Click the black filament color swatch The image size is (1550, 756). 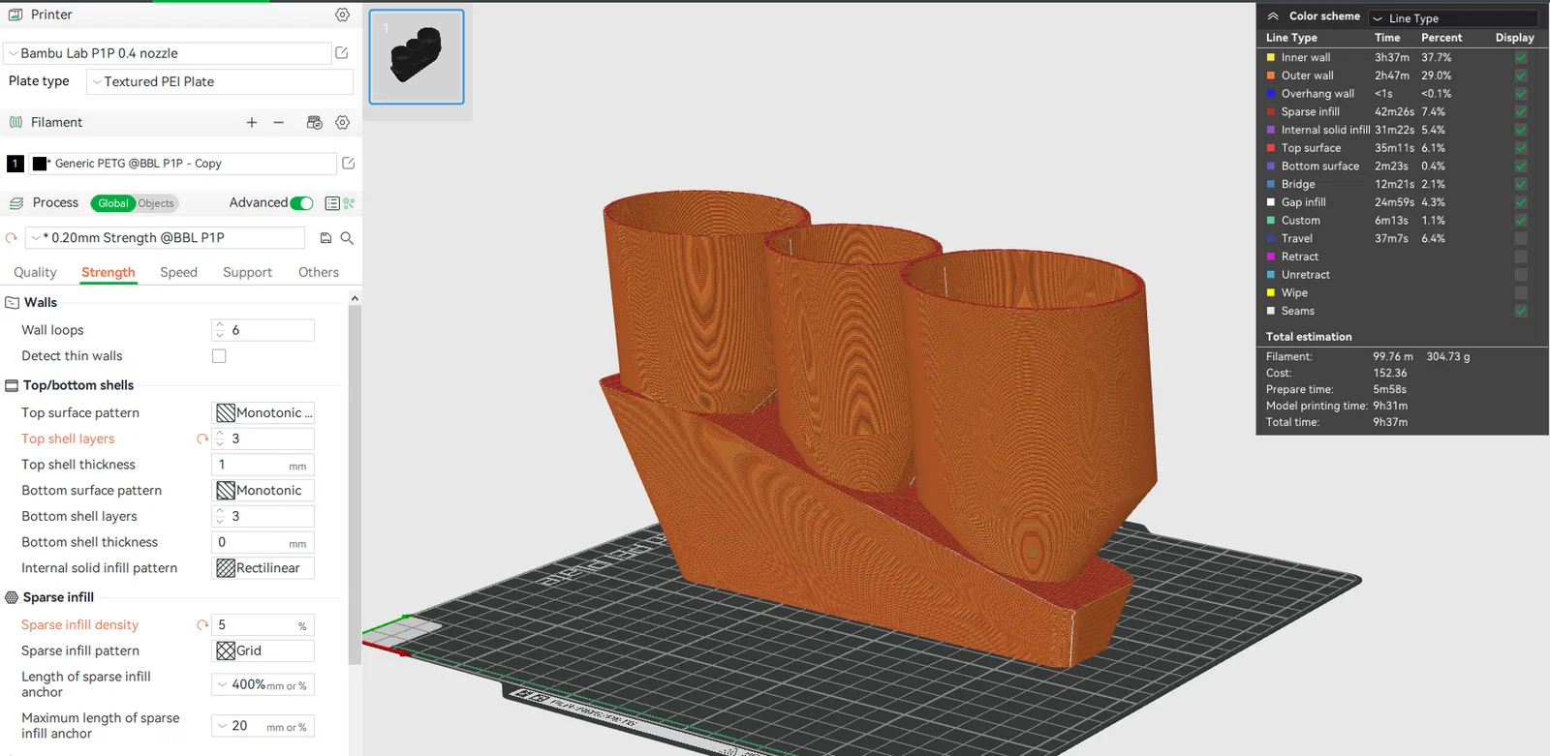coord(40,164)
